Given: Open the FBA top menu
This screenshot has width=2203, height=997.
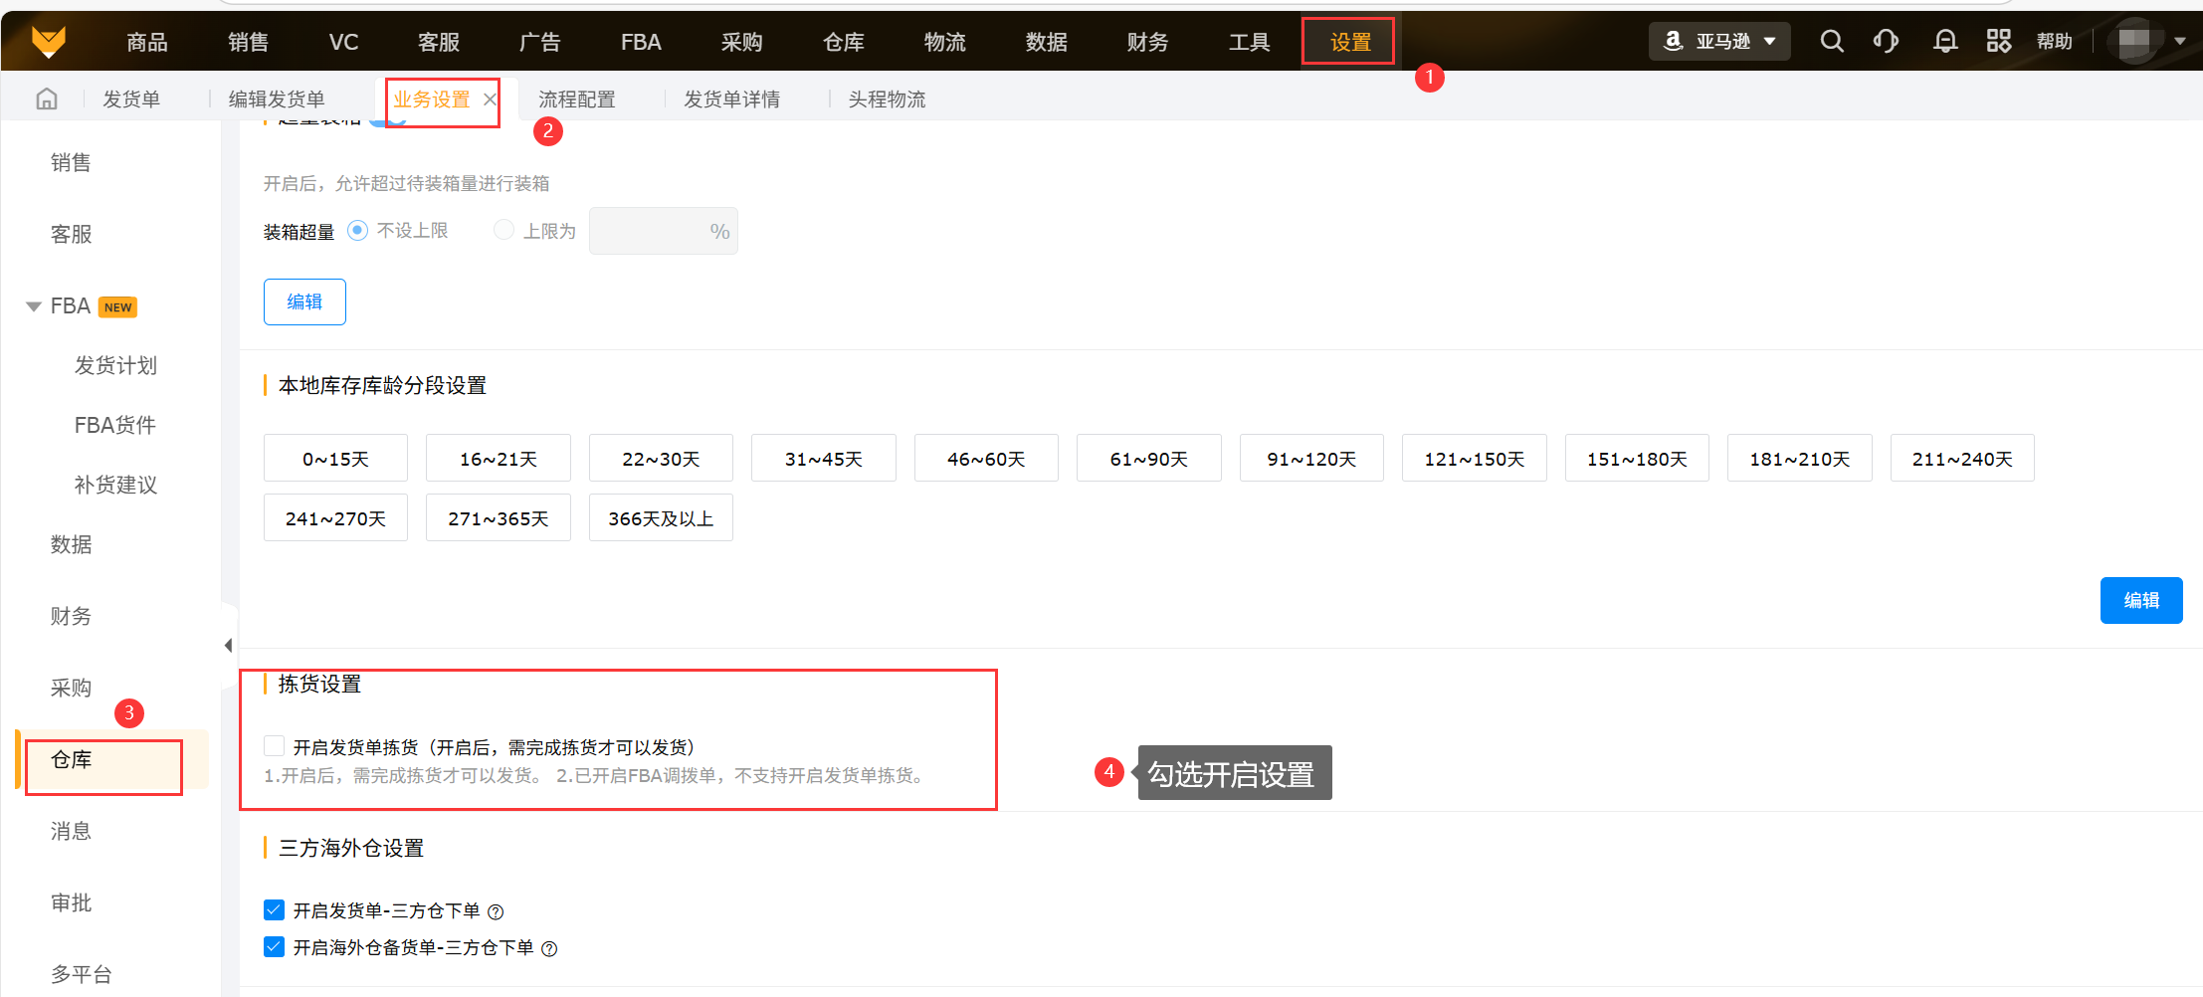Looking at the screenshot, I should (x=641, y=42).
